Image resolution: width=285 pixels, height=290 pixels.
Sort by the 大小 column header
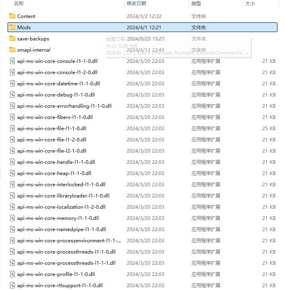(250, 3)
